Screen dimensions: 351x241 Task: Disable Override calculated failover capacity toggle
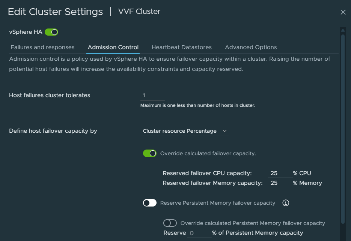click(150, 153)
